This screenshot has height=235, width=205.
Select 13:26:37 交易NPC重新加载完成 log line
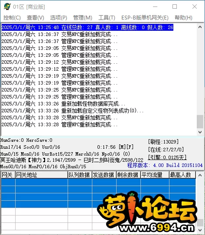click(60, 34)
